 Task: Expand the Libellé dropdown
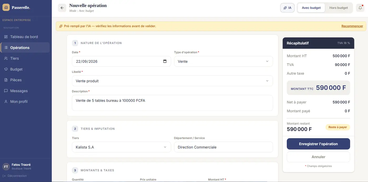(172, 81)
